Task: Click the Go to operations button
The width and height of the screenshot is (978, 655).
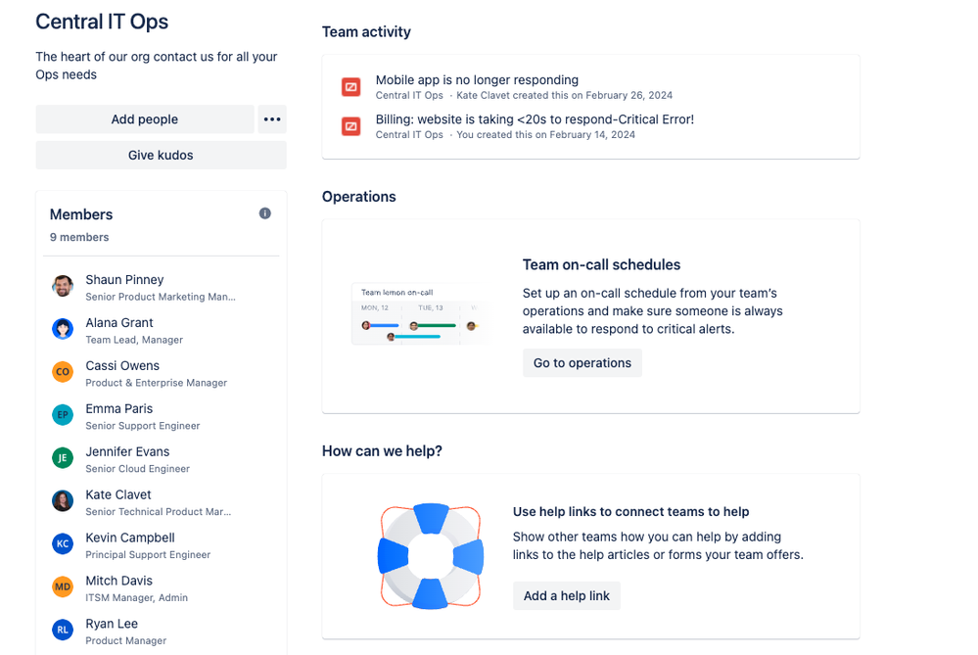Action: click(x=582, y=363)
